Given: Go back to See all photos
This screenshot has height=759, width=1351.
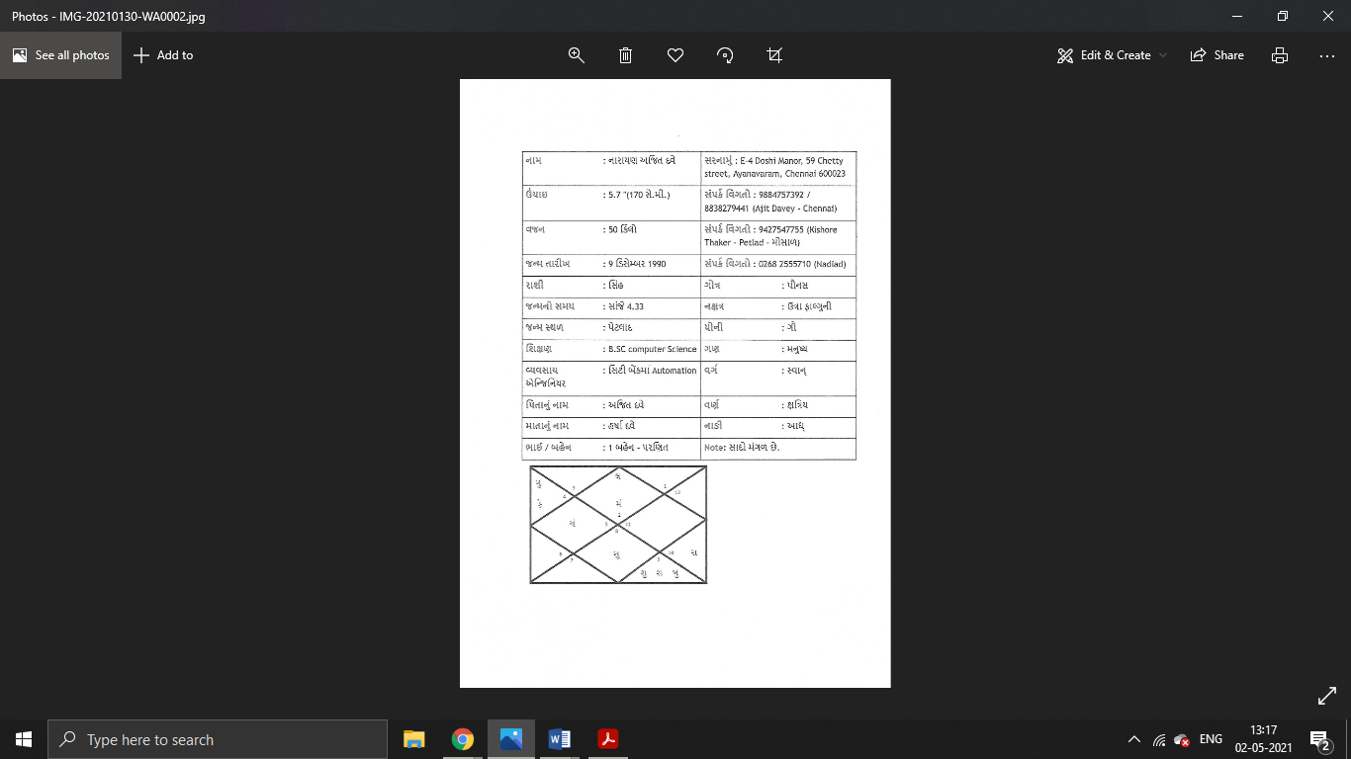Looking at the screenshot, I should [x=61, y=55].
